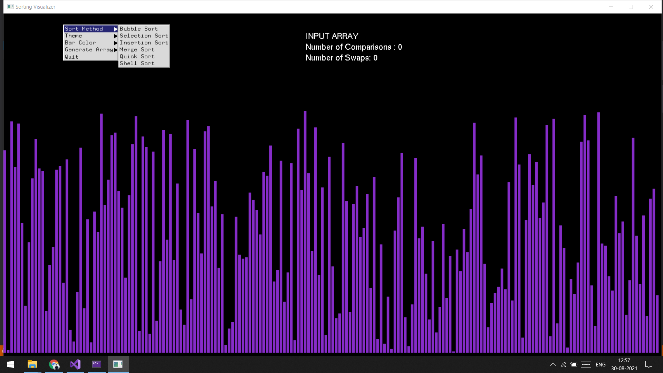
Task: Choose Quick Sort from the sort list
Action: click(137, 56)
